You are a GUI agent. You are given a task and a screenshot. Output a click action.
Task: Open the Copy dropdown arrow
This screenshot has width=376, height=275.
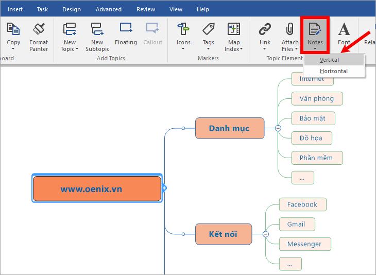click(13, 49)
